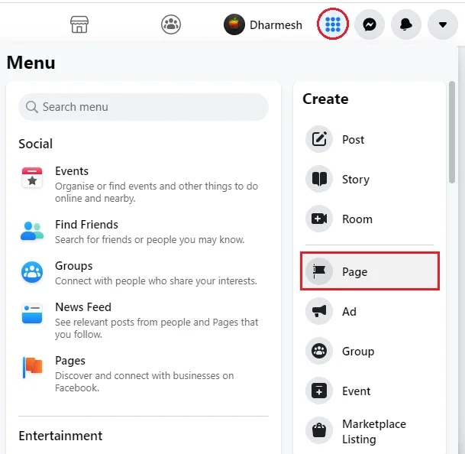The image size is (465, 454).
Task: Click the Room video camera icon
Action: coord(319,219)
